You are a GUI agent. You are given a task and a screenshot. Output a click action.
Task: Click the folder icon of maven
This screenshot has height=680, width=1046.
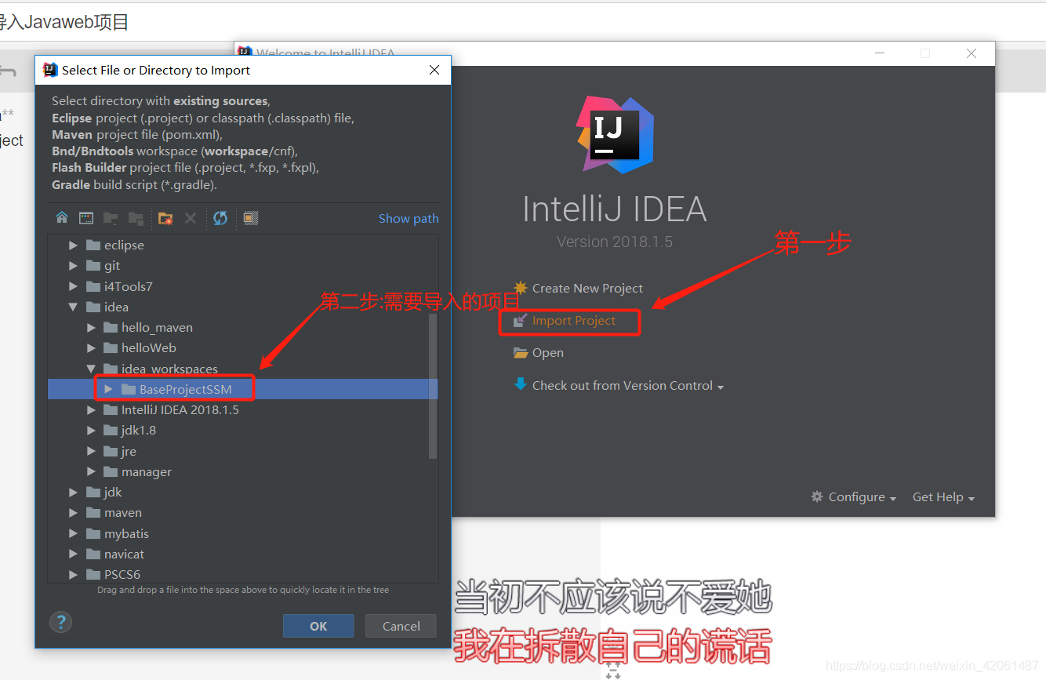[93, 512]
